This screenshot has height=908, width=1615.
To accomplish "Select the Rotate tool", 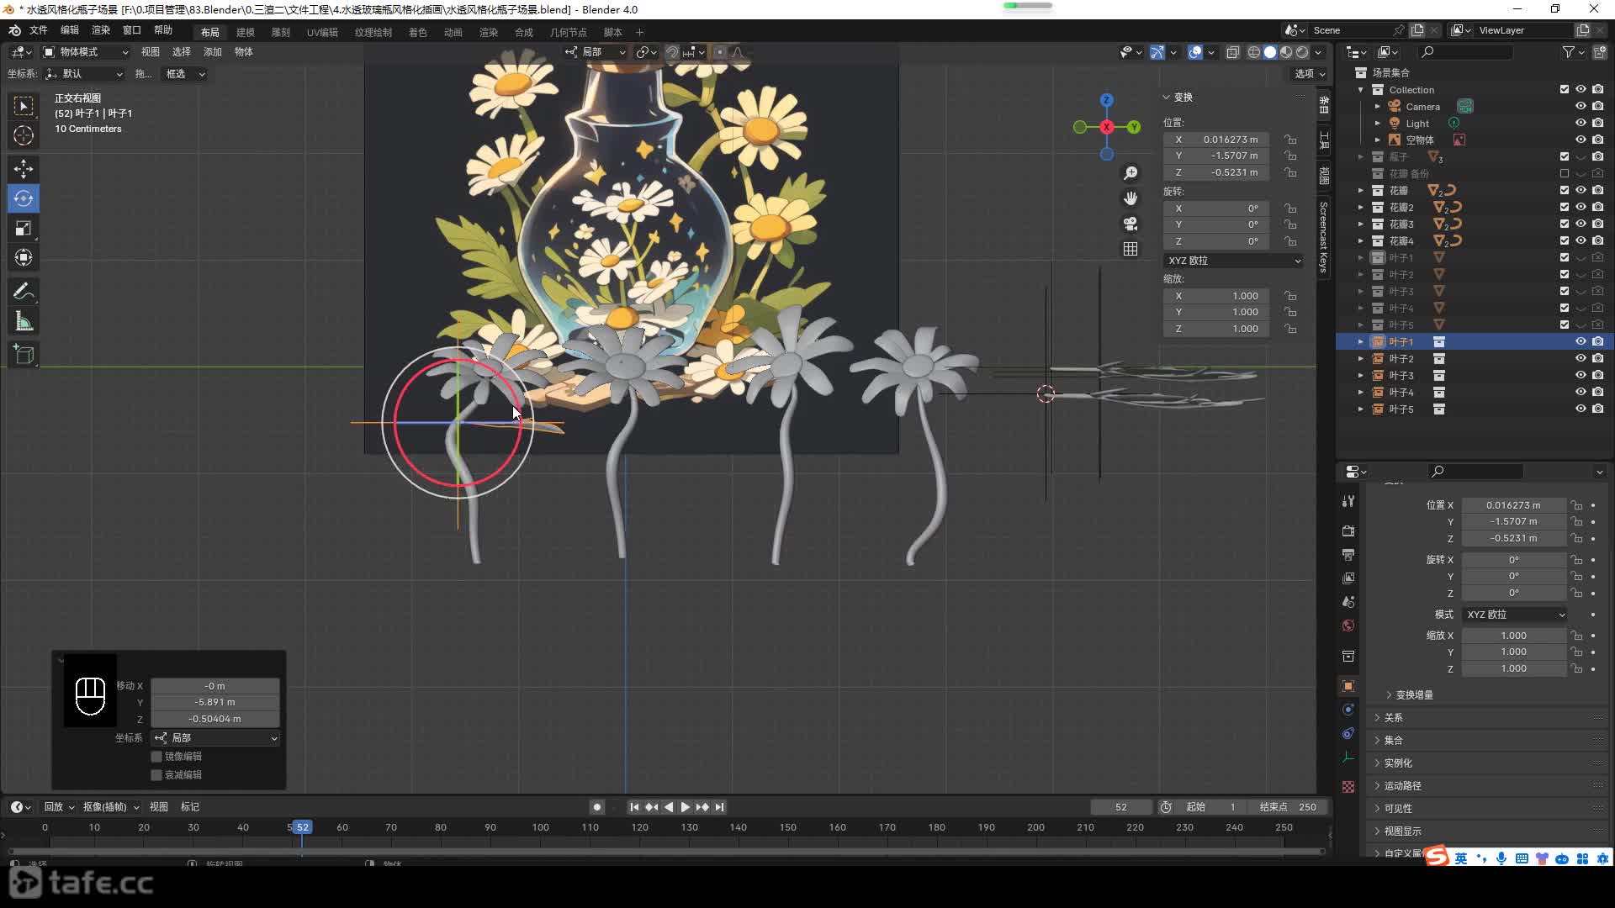I will [x=24, y=198].
